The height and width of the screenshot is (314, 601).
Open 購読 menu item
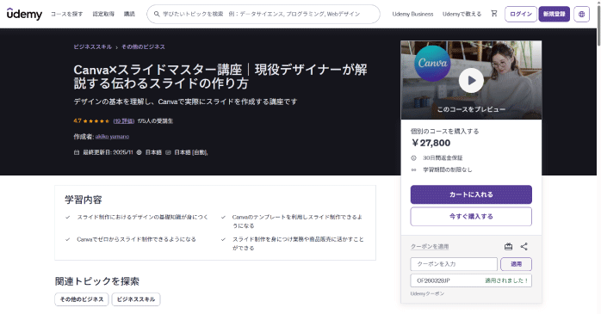[129, 14]
